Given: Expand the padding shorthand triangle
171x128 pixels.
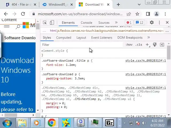Looking at the screenshot, I should [62, 107].
